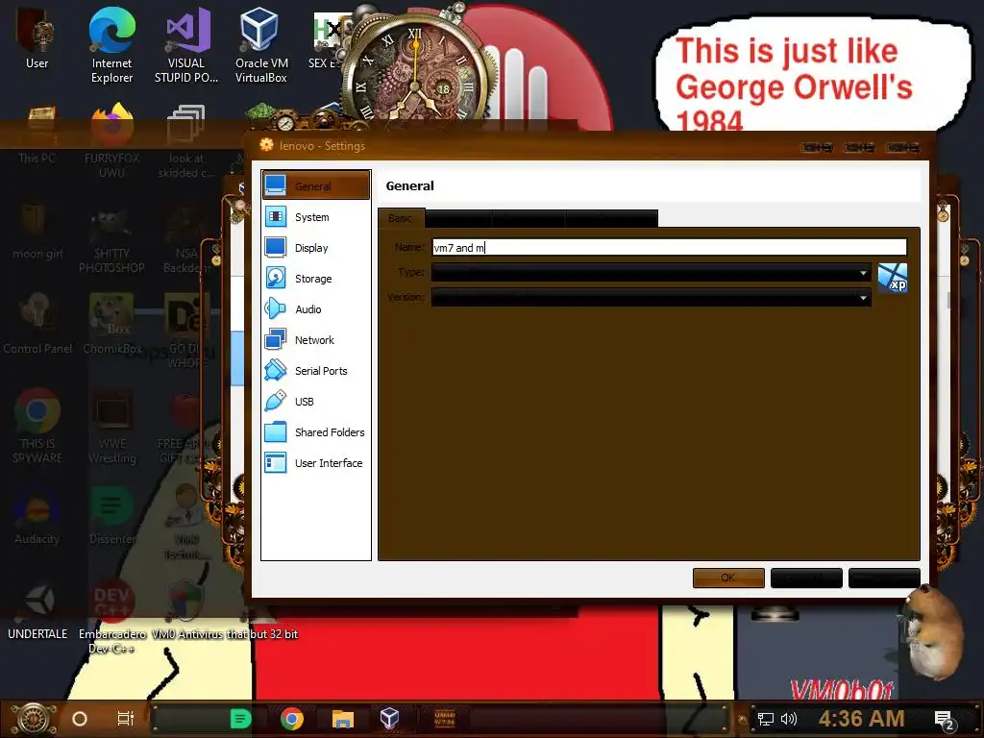Open the Shared Folders settings category

(x=315, y=432)
